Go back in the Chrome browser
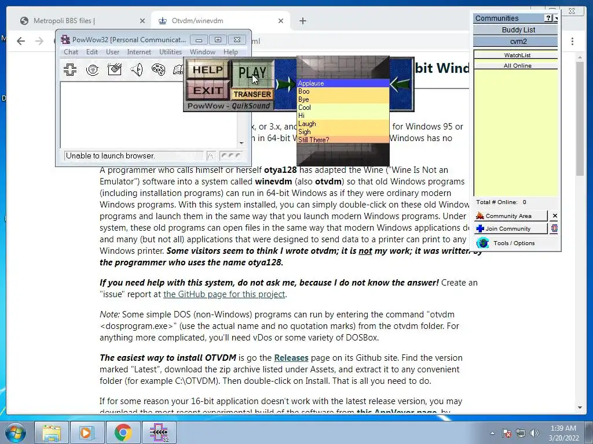 pos(21,41)
